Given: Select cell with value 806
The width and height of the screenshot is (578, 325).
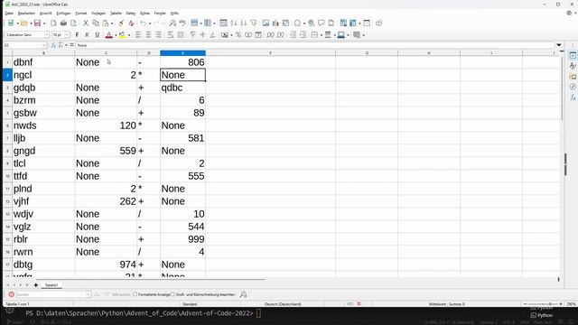Looking at the screenshot, I should click(182, 62).
